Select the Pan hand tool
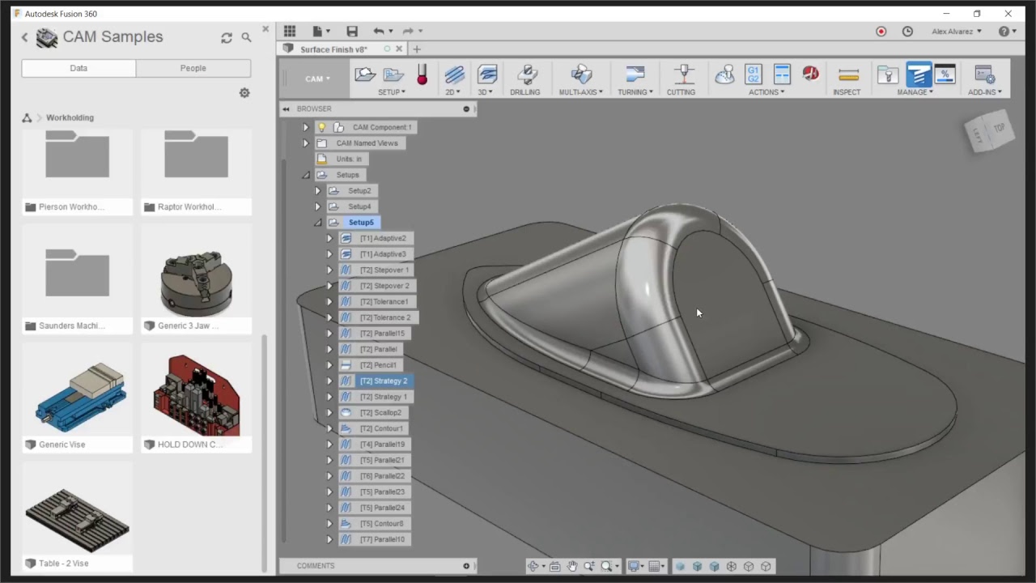This screenshot has height=583, width=1036. (x=572, y=566)
